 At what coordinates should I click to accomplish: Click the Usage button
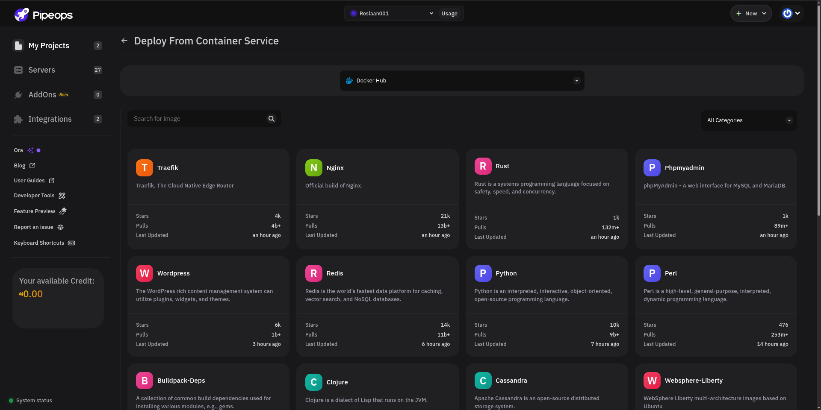coord(449,14)
